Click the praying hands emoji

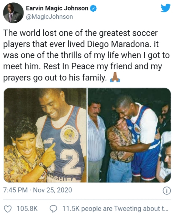click(115, 78)
